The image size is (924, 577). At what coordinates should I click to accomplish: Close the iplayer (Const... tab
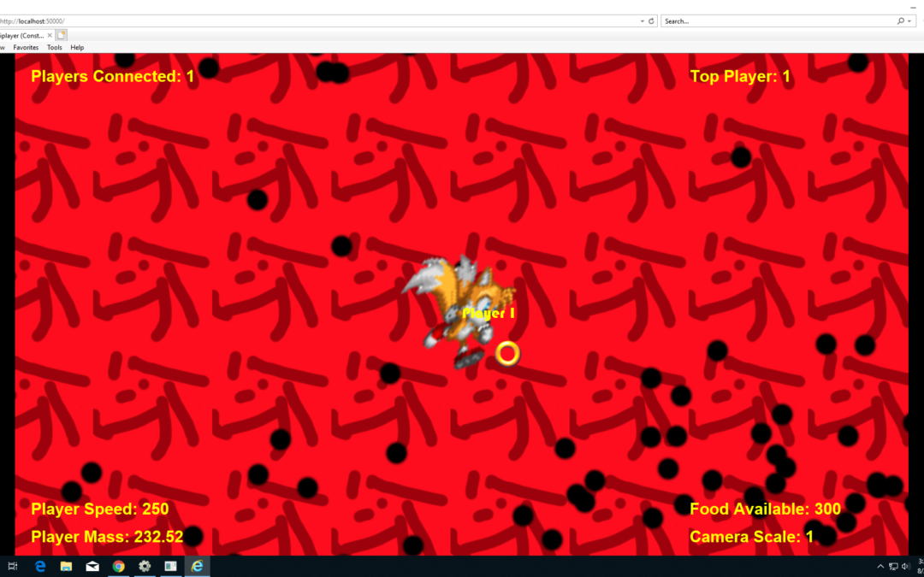click(x=50, y=35)
